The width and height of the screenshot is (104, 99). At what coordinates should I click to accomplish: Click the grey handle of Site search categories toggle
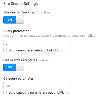20,67
